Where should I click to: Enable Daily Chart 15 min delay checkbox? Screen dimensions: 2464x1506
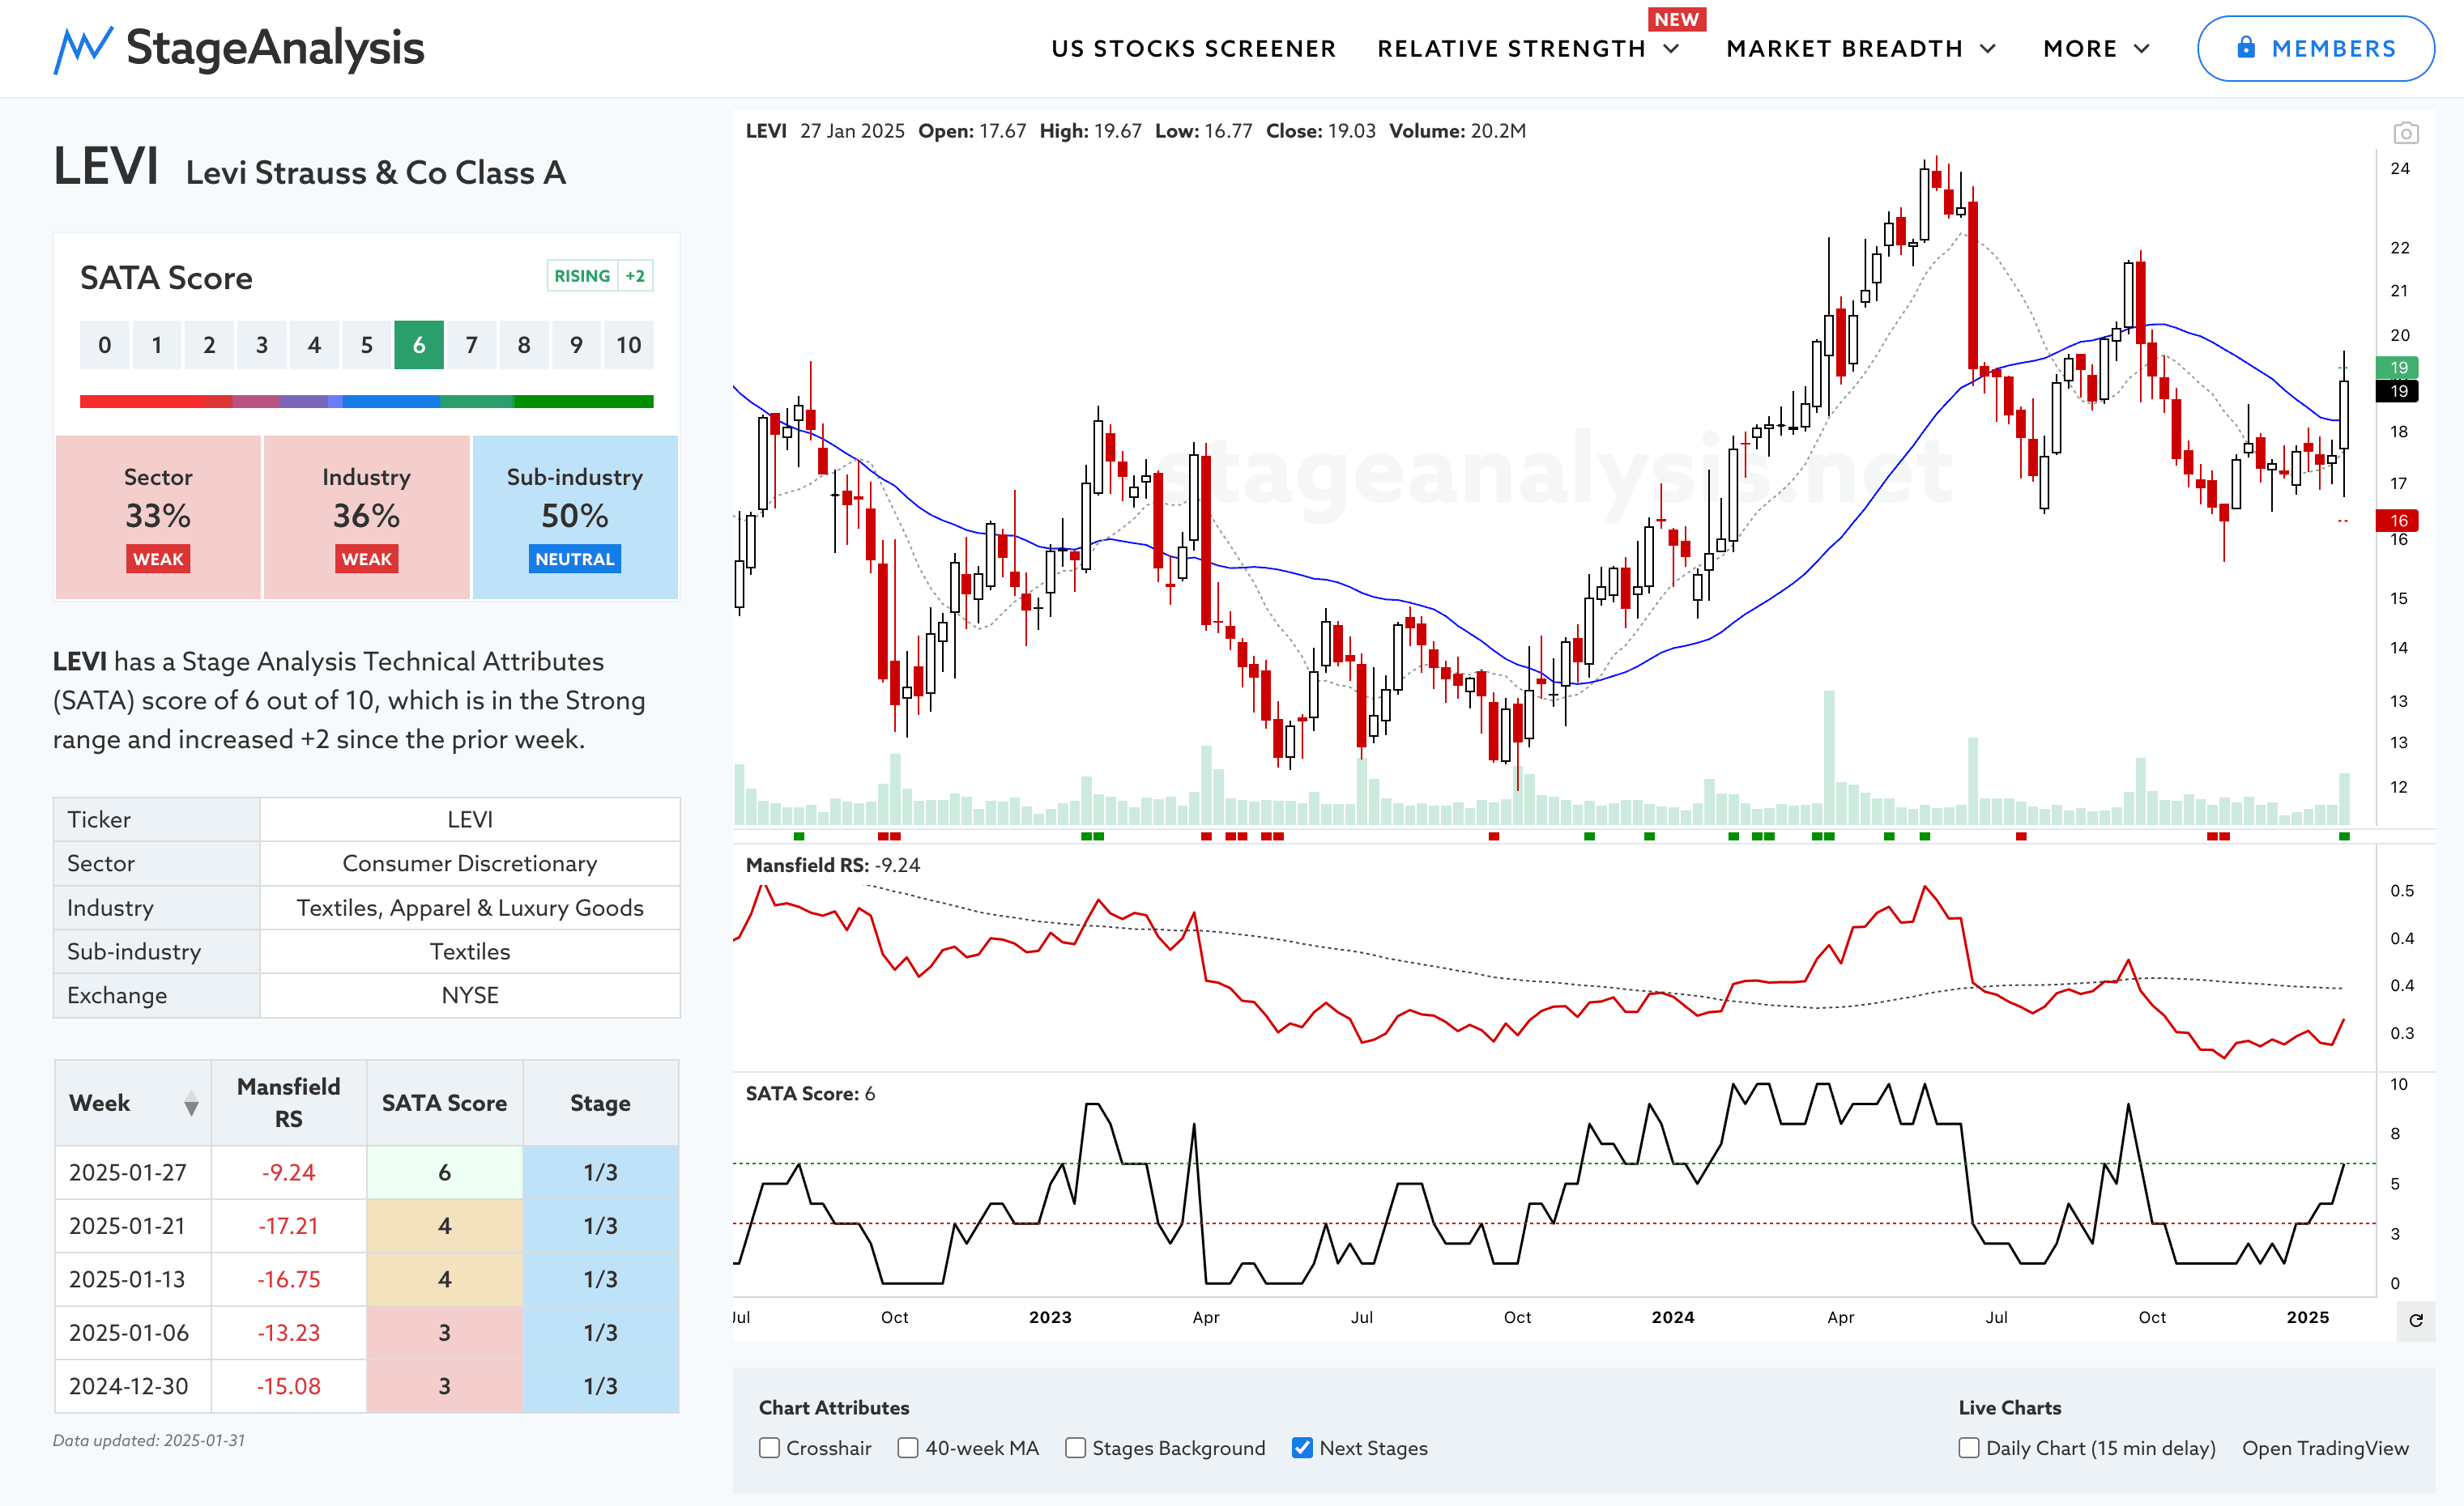coord(1968,1448)
